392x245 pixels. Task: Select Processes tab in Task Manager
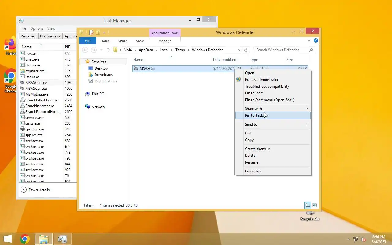29,36
